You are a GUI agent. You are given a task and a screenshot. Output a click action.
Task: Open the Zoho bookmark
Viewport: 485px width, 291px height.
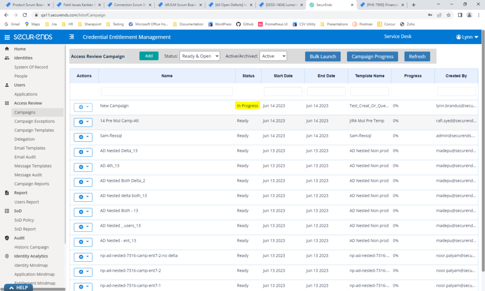(x=407, y=24)
